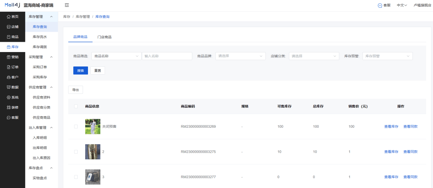The width and height of the screenshot is (433, 188).
Task: Open 出入库原因 in the submenu
Action: pyautogui.click(x=42, y=158)
